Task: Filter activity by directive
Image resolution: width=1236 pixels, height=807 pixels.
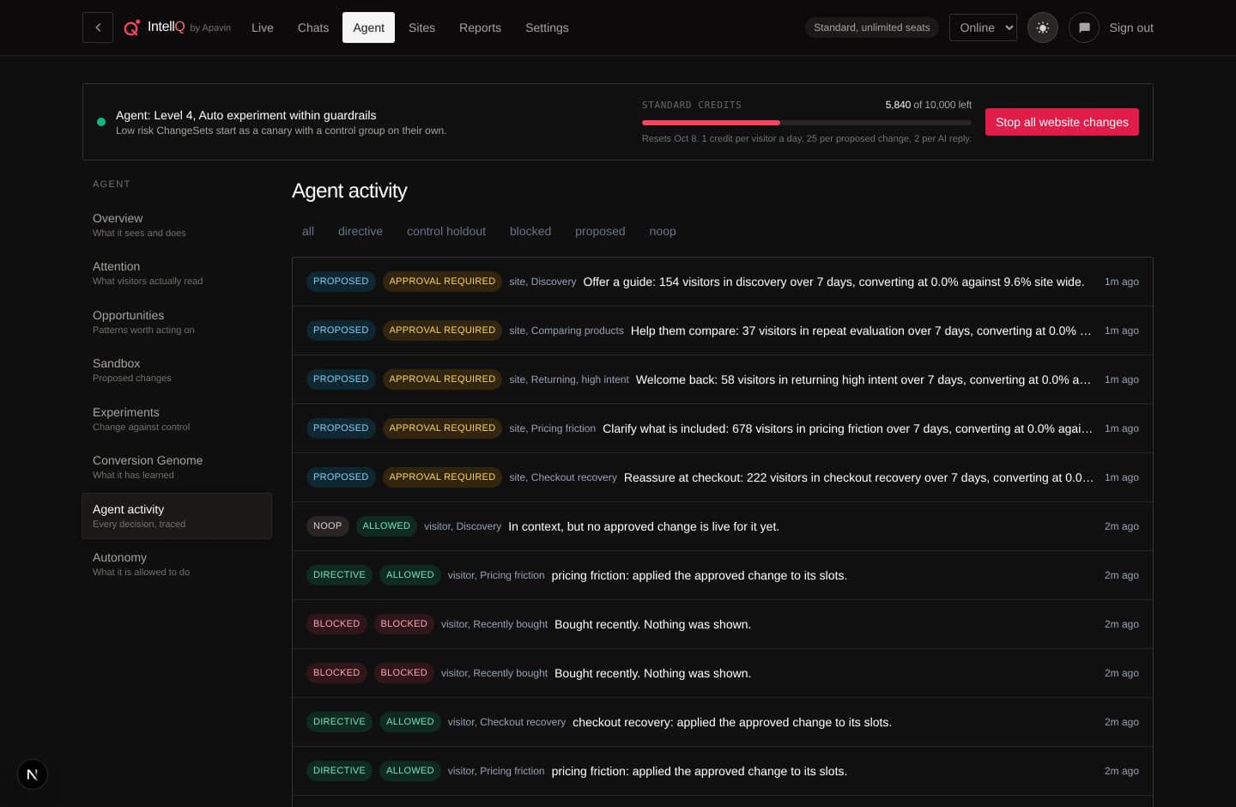Action: tap(360, 231)
